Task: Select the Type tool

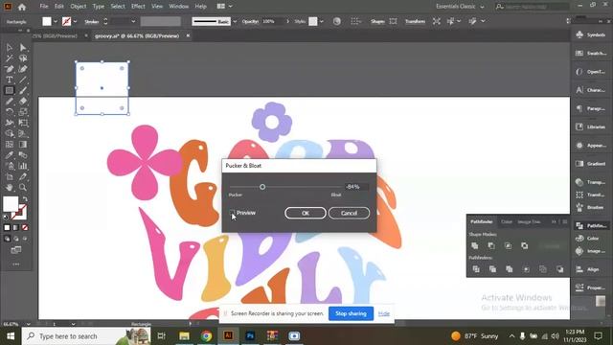Action: [9, 80]
